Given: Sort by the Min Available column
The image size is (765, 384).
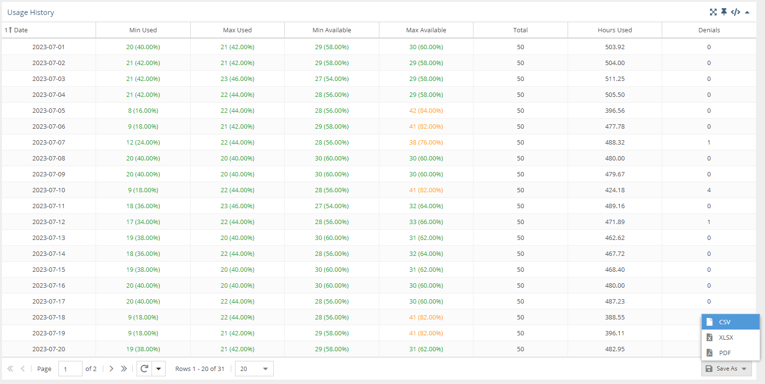Looking at the screenshot, I should click(x=332, y=30).
